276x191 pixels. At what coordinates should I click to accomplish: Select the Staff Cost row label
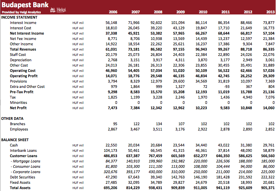[18, 55]
